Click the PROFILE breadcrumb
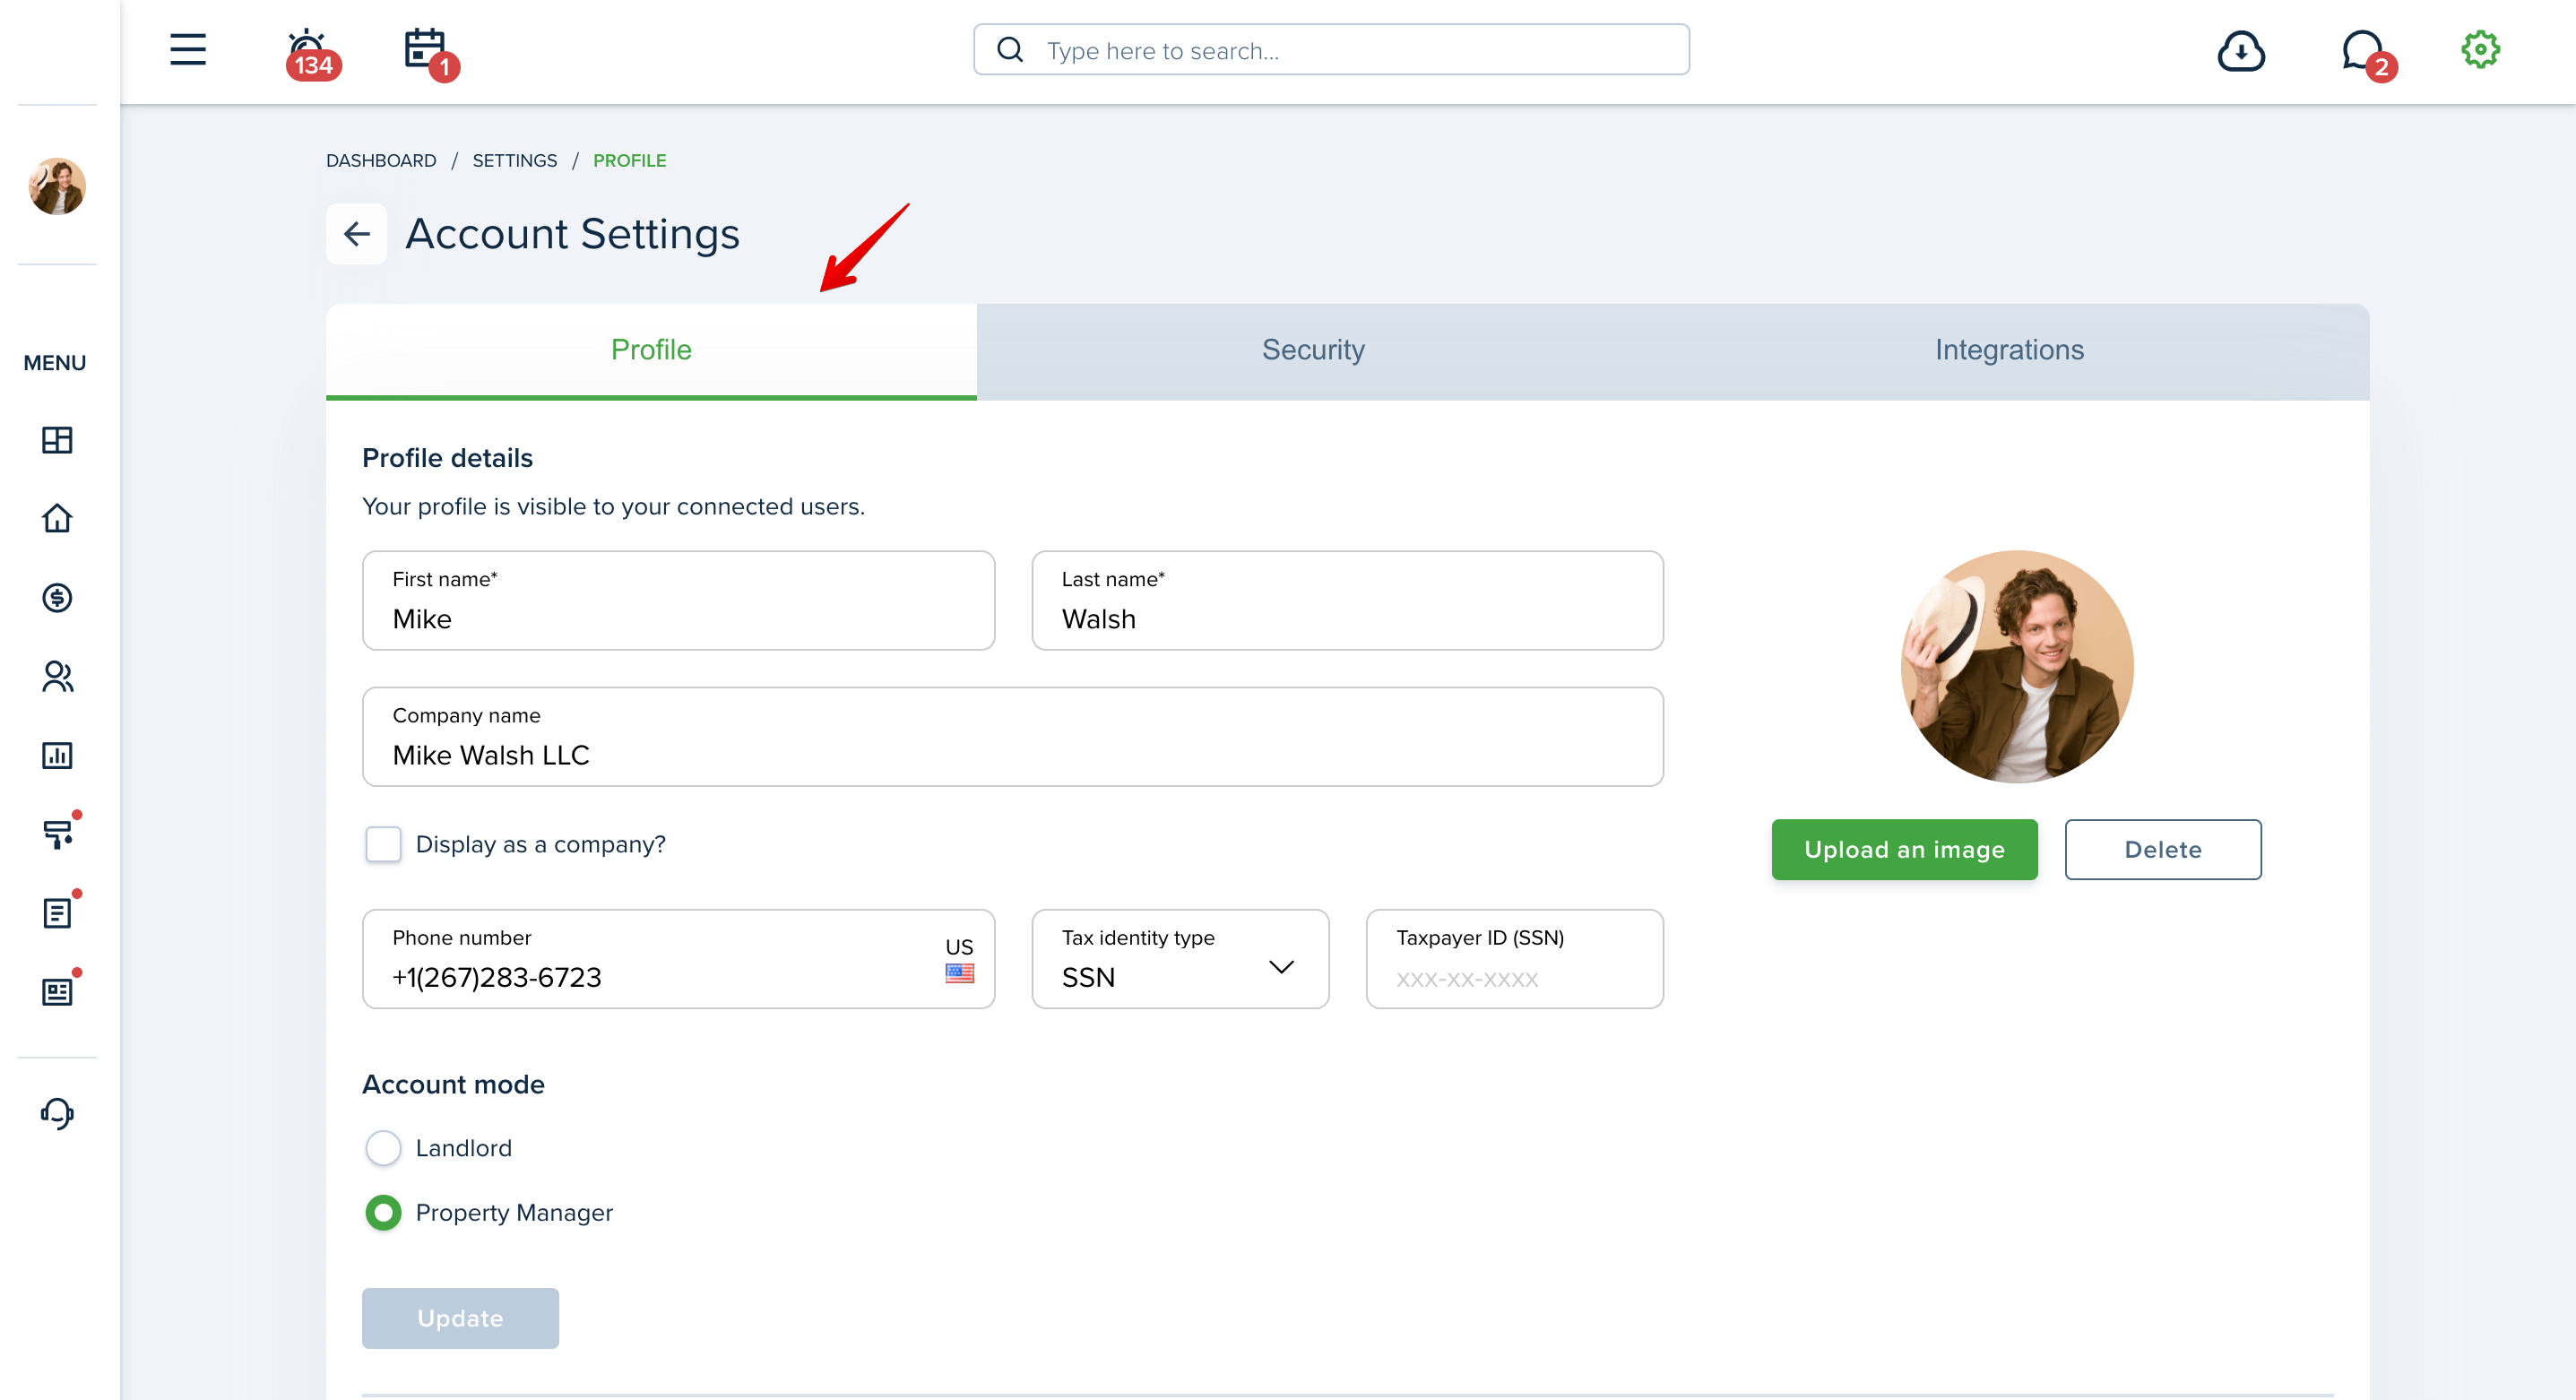Image resolution: width=2576 pixels, height=1400 pixels. (x=629, y=161)
